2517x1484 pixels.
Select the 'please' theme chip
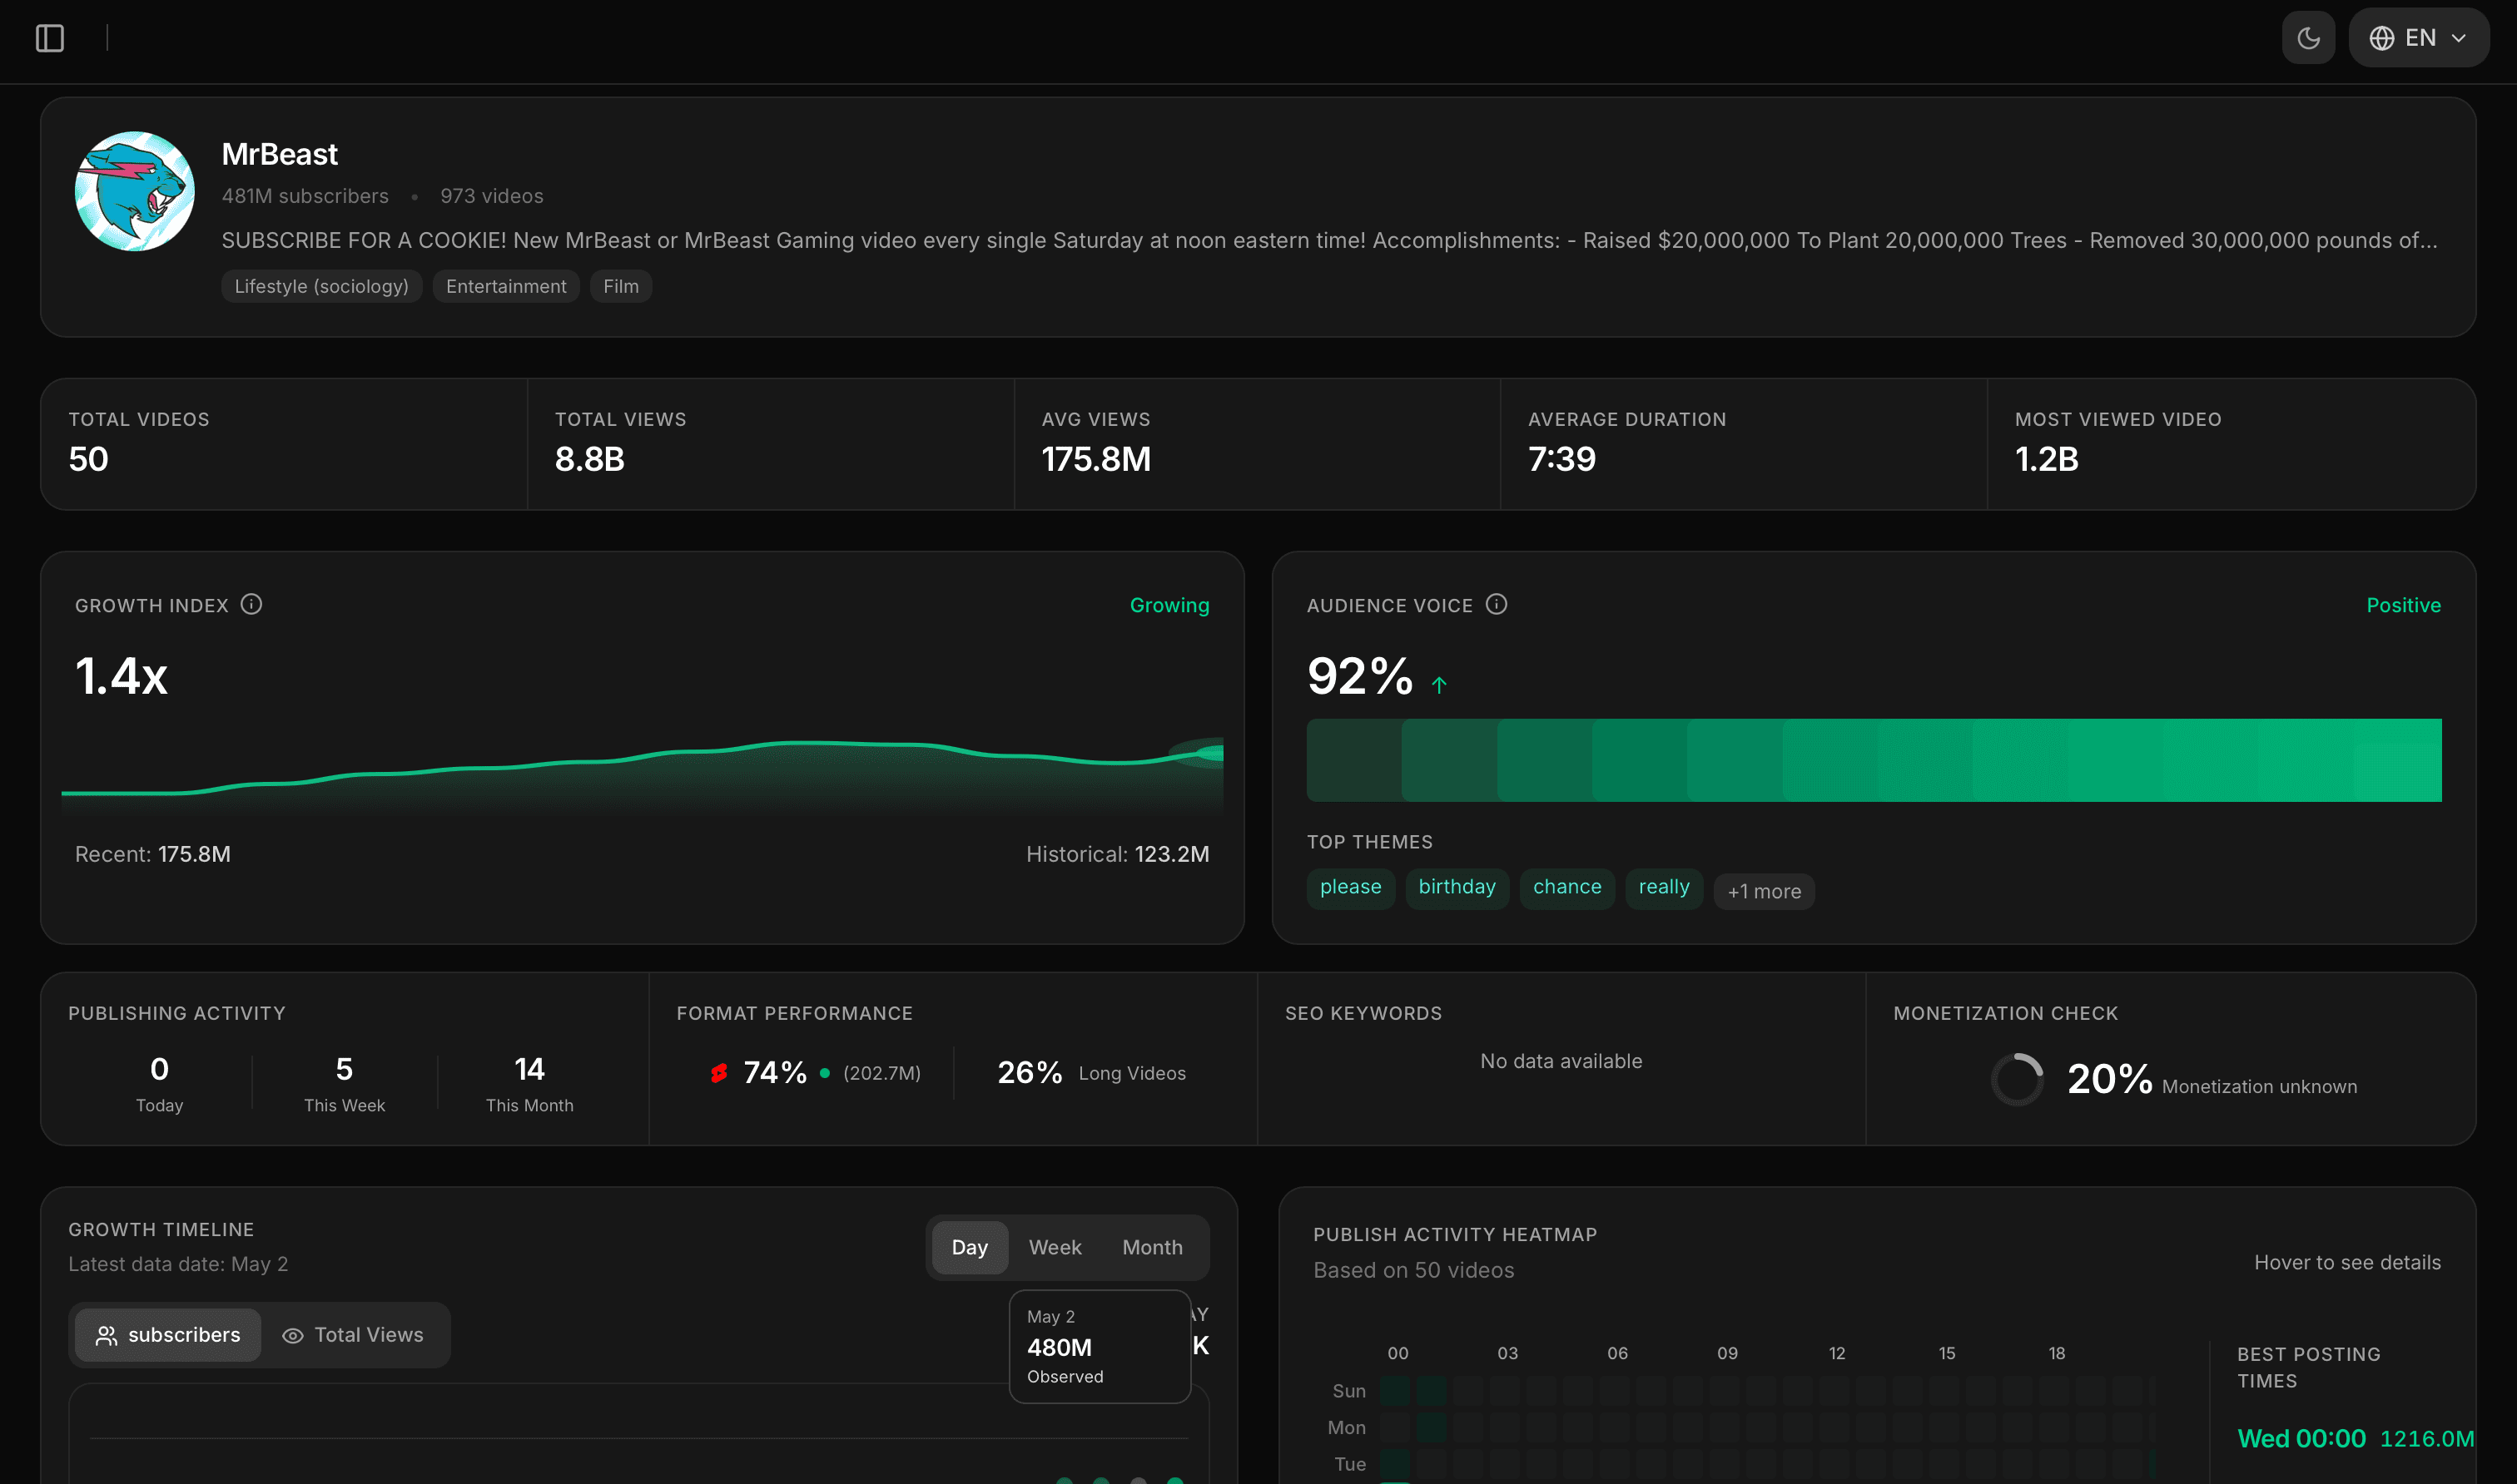click(1349, 887)
